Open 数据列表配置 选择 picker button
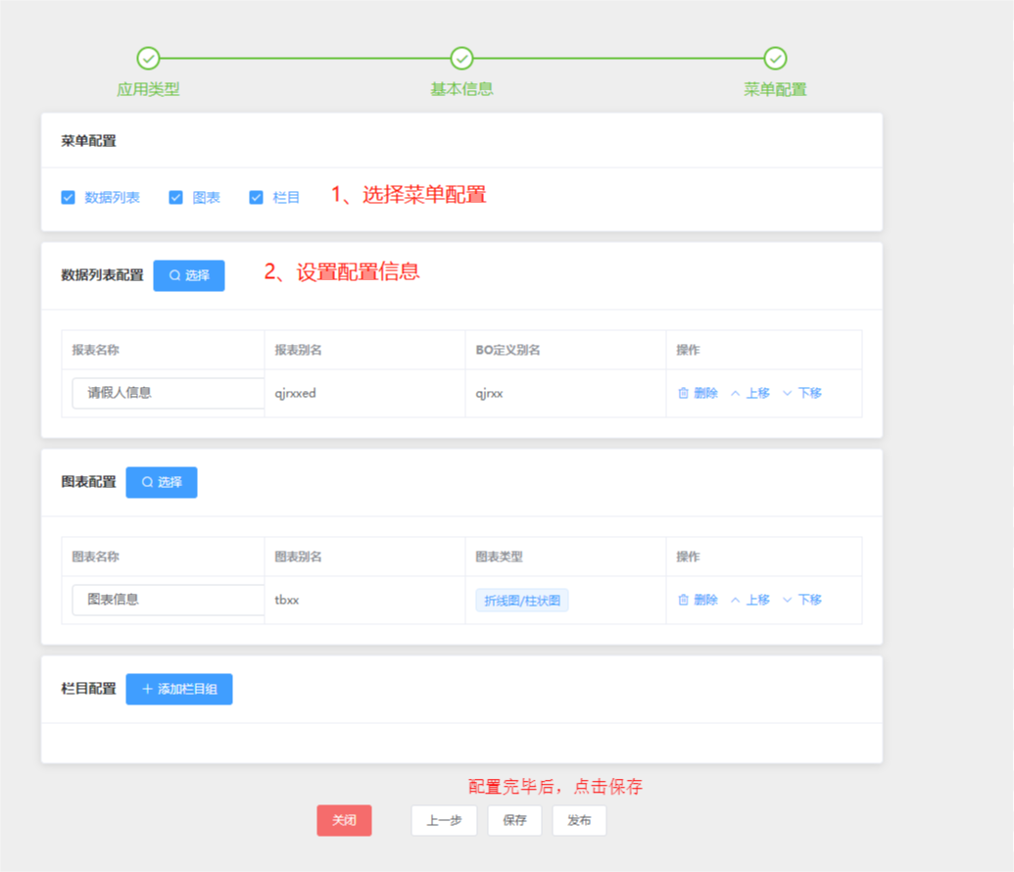This screenshot has width=1014, height=872. [x=189, y=275]
